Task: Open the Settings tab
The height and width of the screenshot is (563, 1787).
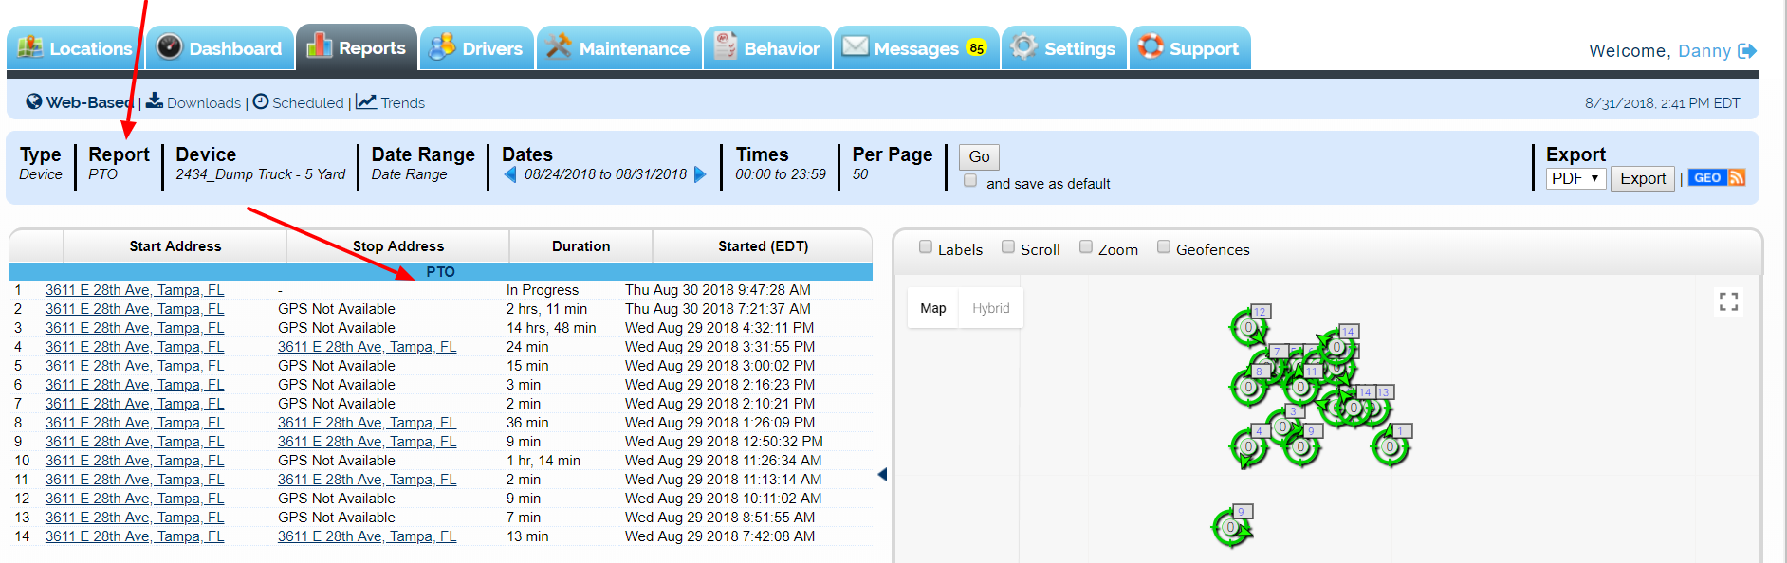Action: (x=1064, y=48)
